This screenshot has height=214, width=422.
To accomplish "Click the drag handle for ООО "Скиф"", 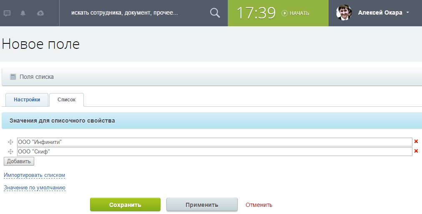I will pos(11,151).
